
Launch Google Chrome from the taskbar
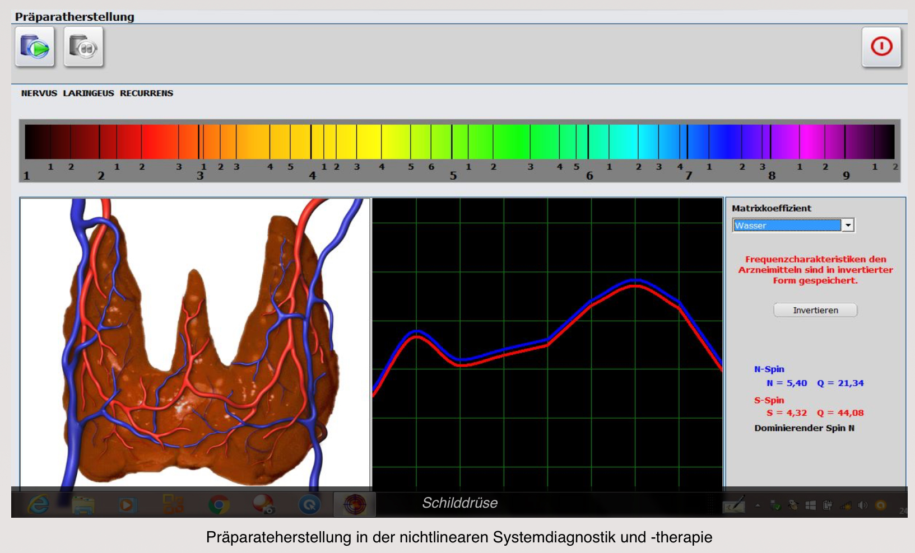click(219, 505)
